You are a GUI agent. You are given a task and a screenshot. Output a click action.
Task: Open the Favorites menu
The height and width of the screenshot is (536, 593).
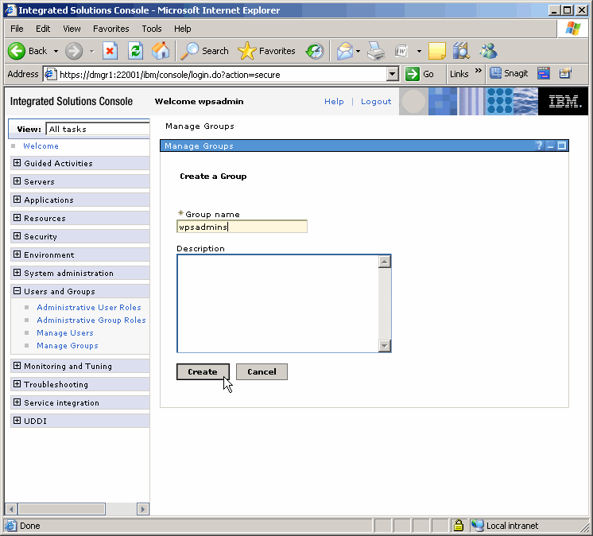click(x=110, y=29)
